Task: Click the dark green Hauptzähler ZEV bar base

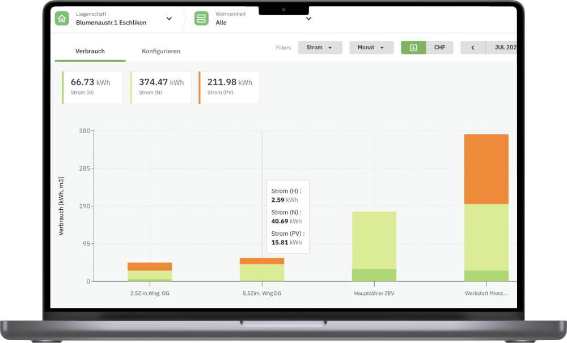Action: pyautogui.click(x=374, y=275)
